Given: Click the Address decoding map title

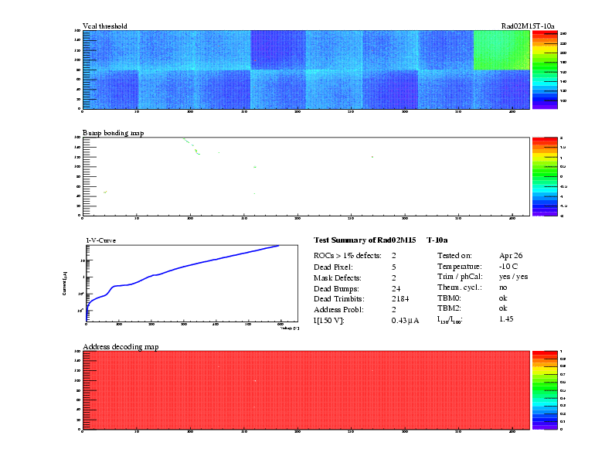Looking at the screenshot, I should 121,347.
